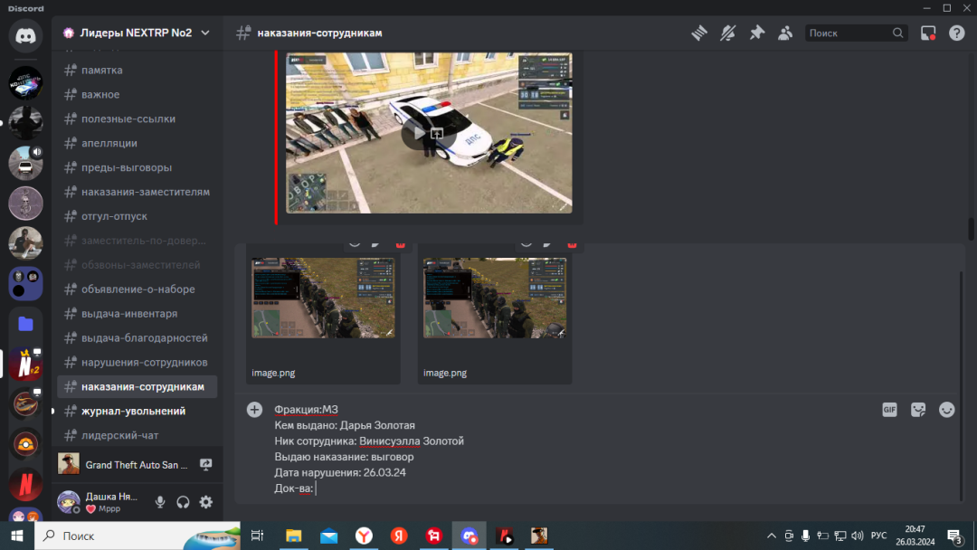The height and width of the screenshot is (550, 977).
Task: Open наказания-заместителям channel
Action: coord(138,192)
